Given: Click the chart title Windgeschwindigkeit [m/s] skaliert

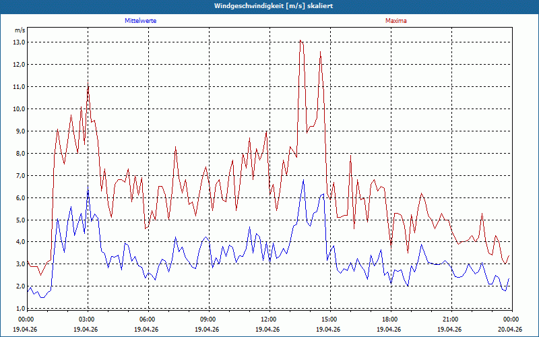Looking at the screenshot, I should [274, 6].
